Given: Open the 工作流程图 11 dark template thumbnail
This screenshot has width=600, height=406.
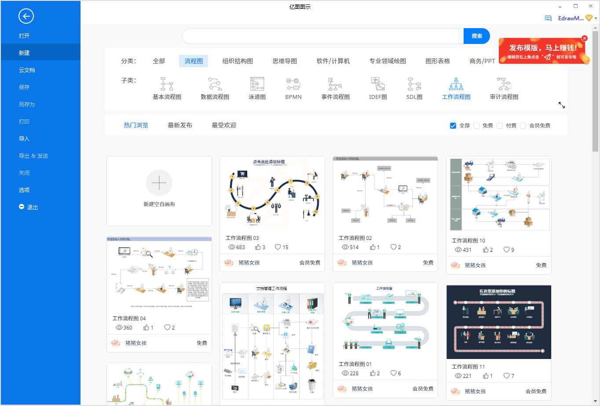Looking at the screenshot, I should 499,322.
